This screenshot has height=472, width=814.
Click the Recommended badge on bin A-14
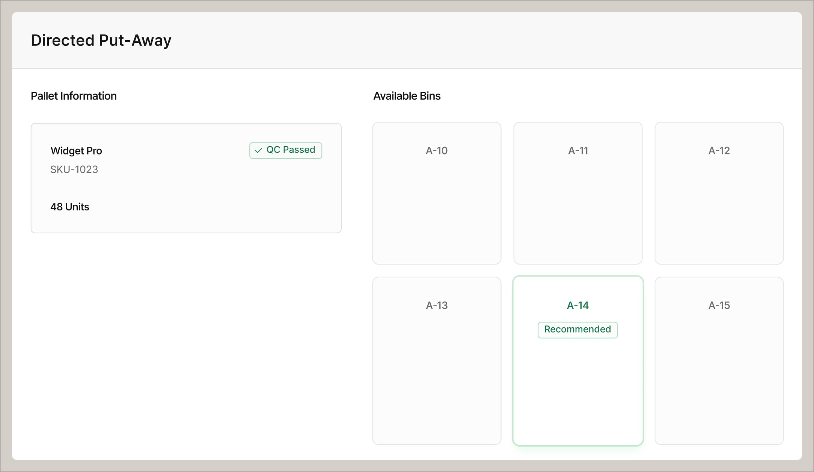[577, 330]
